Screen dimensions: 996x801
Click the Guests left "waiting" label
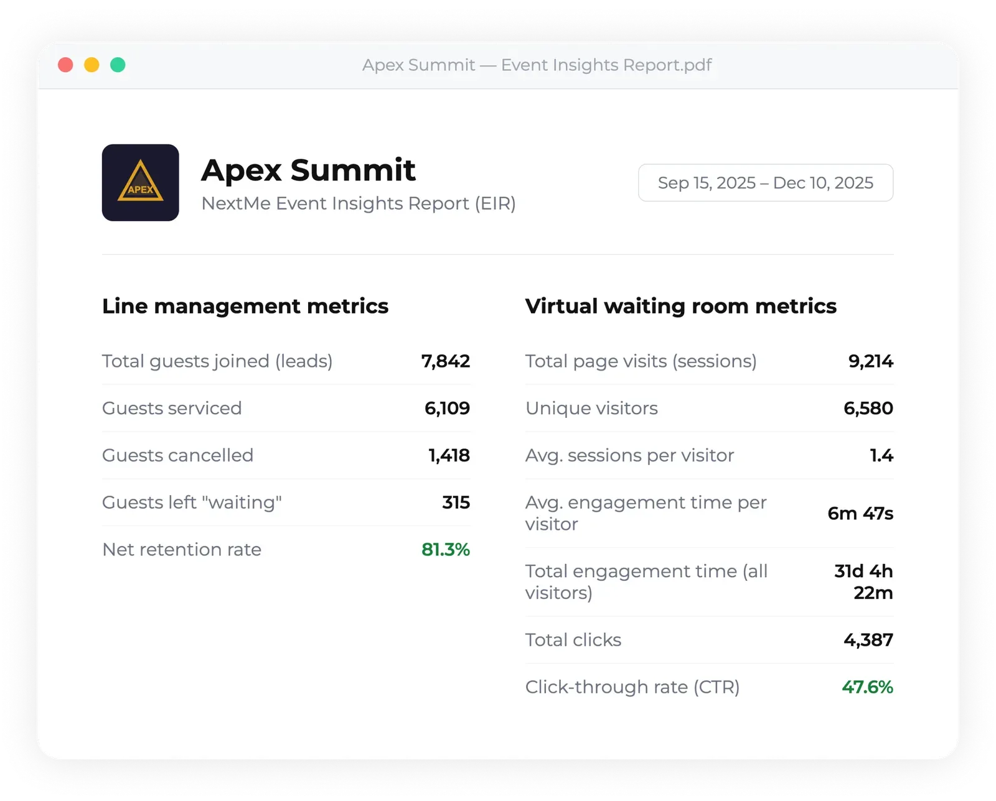[192, 502]
